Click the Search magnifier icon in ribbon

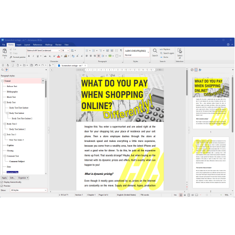point(155,51)
